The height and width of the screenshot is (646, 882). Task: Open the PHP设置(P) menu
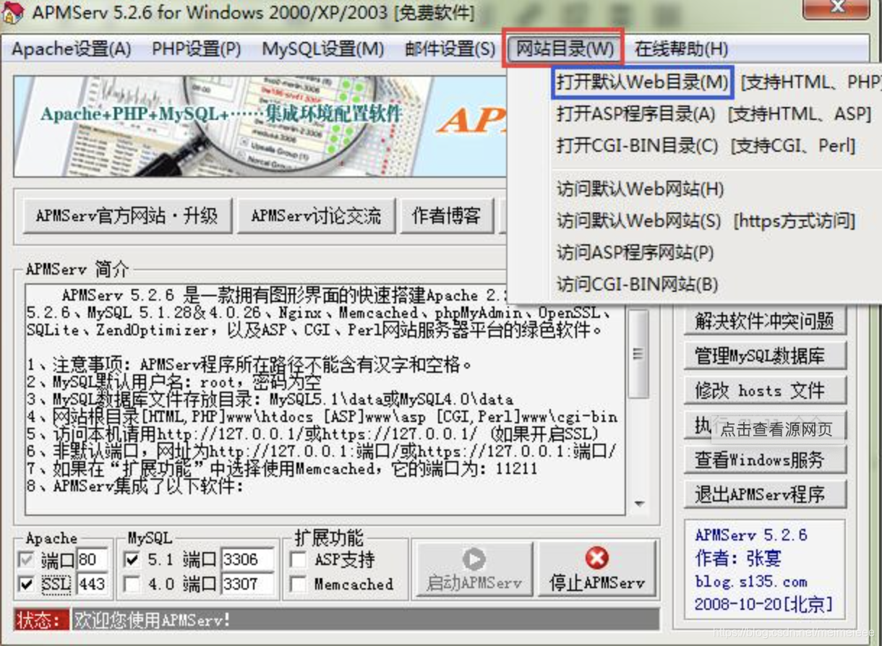(x=196, y=49)
